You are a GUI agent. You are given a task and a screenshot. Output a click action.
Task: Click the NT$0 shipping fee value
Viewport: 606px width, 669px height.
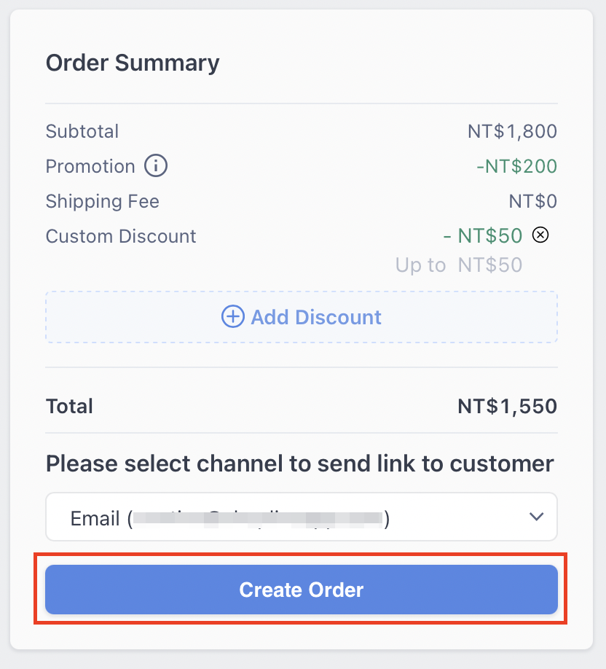pos(532,201)
